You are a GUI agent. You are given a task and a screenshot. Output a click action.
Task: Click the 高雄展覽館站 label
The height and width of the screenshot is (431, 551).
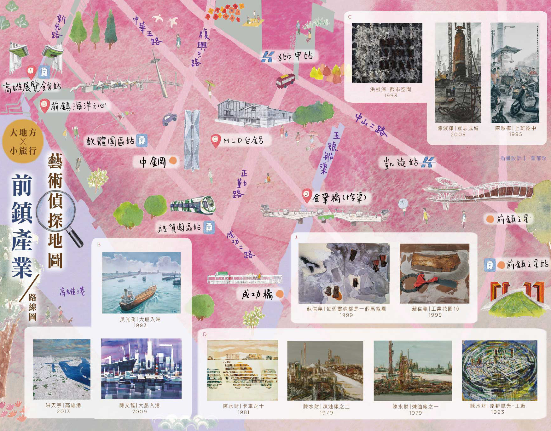click(32, 87)
